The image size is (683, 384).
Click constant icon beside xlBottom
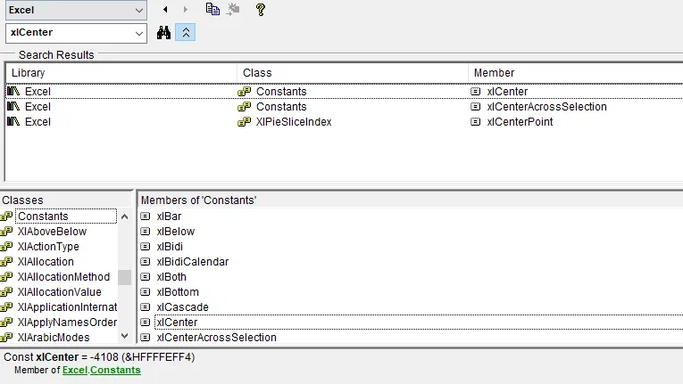tap(145, 292)
